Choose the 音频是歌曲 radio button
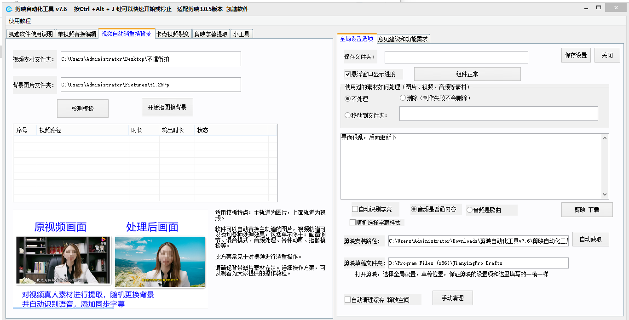Viewport: 629px width, 320px height. pyautogui.click(x=469, y=210)
